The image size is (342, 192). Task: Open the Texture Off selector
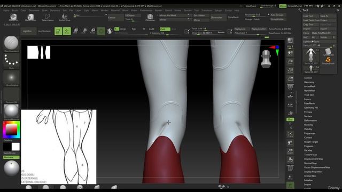(x=11, y=95)
